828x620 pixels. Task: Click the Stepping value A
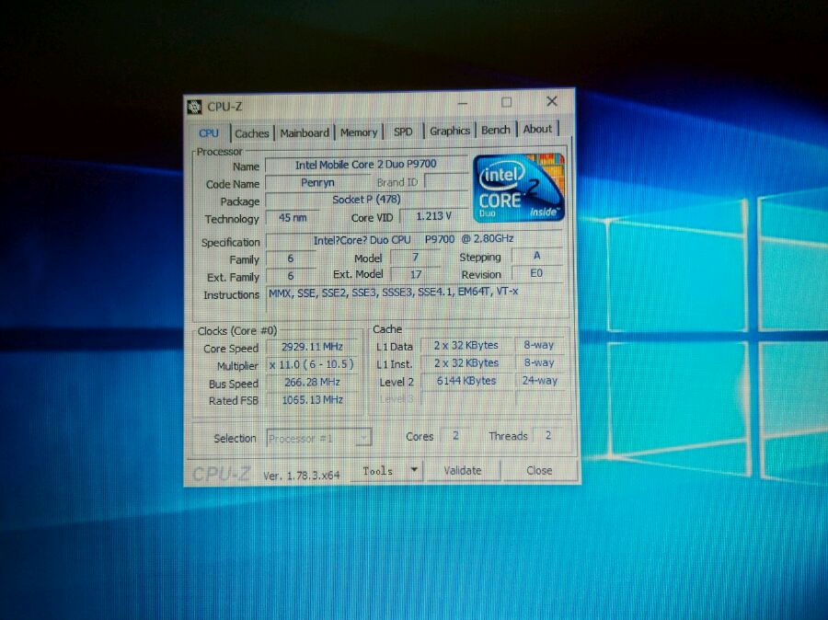click(x=536, y=256)
